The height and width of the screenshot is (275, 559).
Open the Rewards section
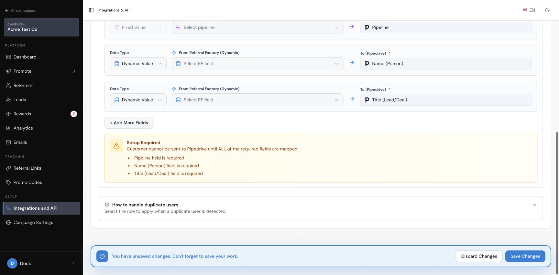[x=41, y=114]
